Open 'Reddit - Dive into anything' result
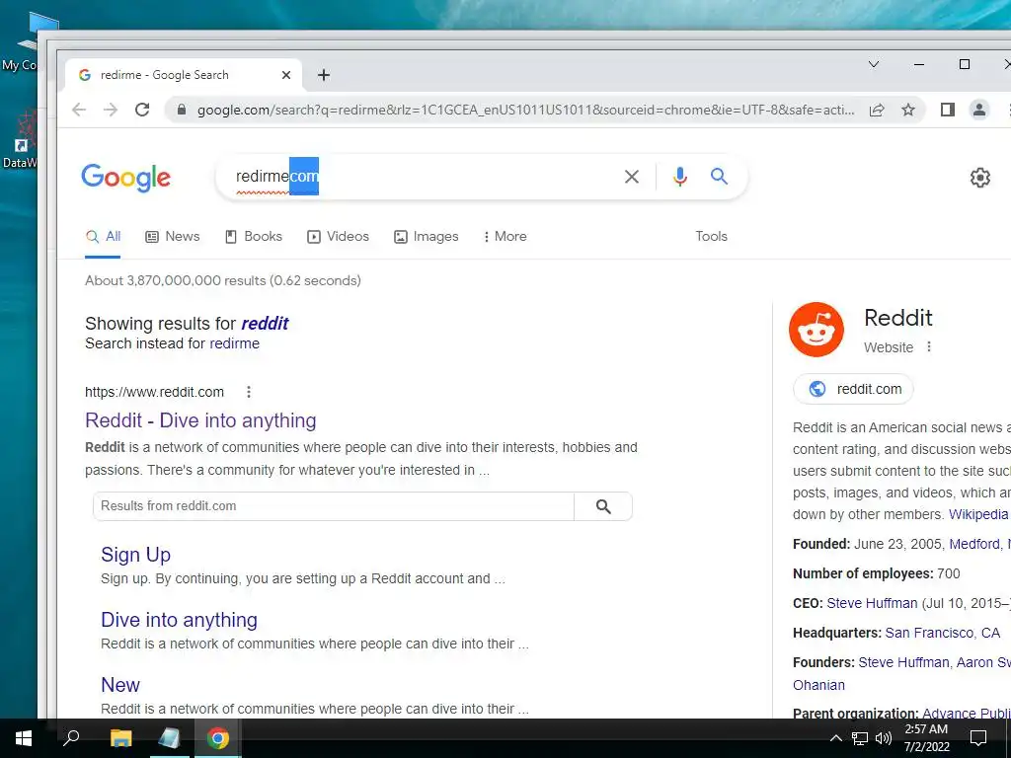Viewport: 1011px width, 758px height. tap(200, 420)
